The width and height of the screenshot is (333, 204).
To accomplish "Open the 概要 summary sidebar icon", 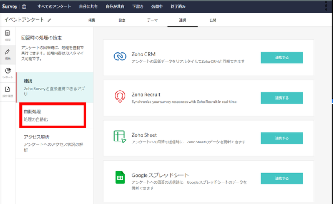I will 8,35.
